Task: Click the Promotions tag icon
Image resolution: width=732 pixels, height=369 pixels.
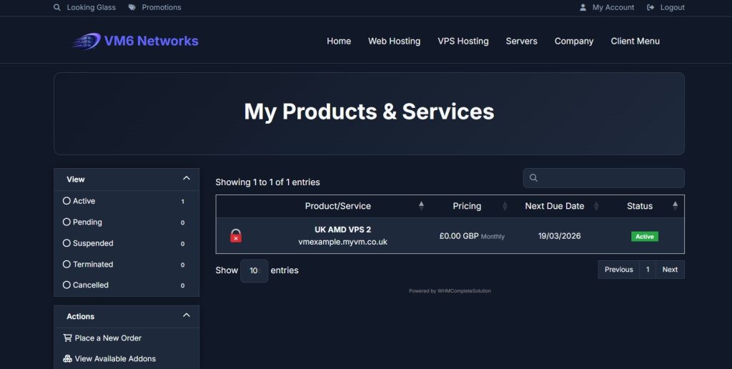Action: pos(132,7)
